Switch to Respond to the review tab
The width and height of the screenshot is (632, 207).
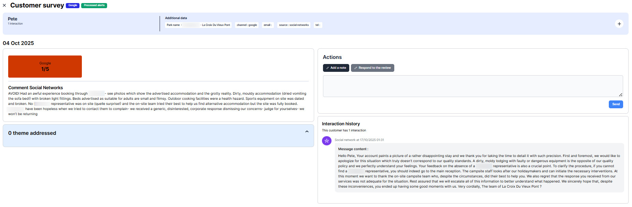[x=372, y=68]
